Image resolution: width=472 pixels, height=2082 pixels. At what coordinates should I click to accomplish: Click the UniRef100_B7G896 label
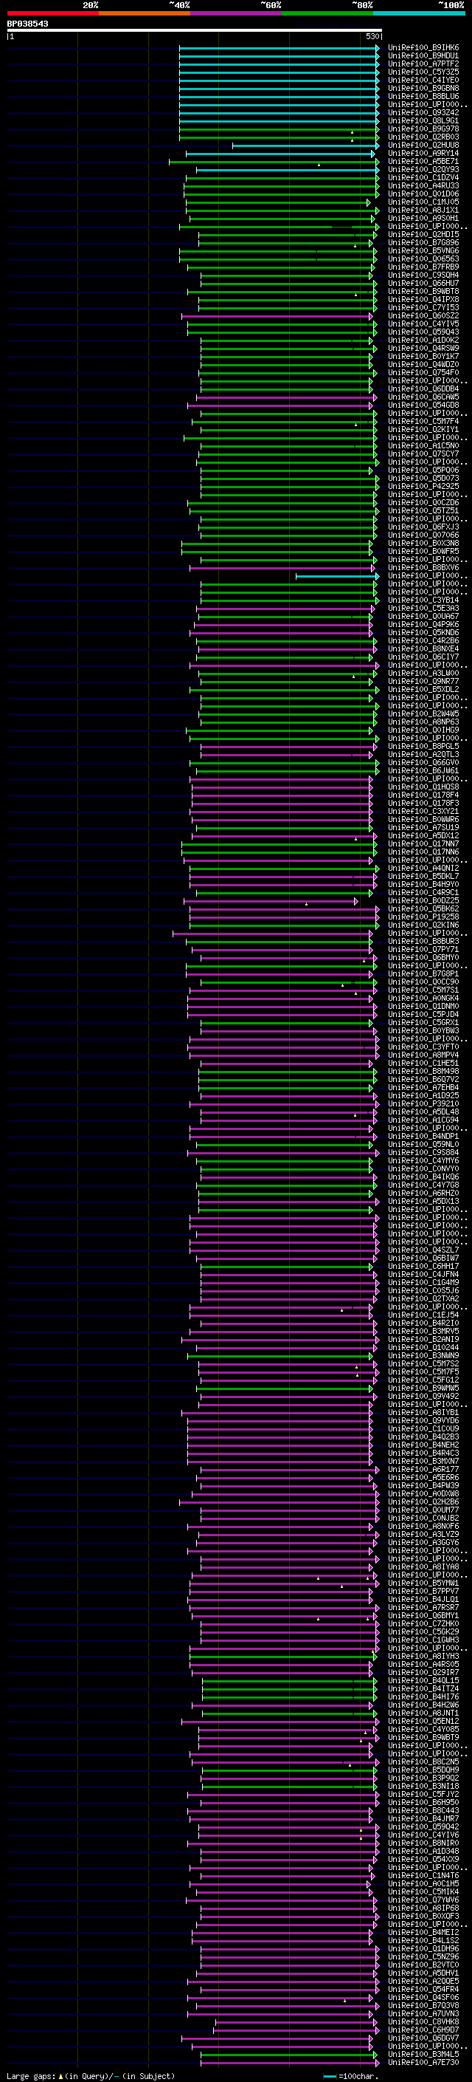(x=423, y=242)
